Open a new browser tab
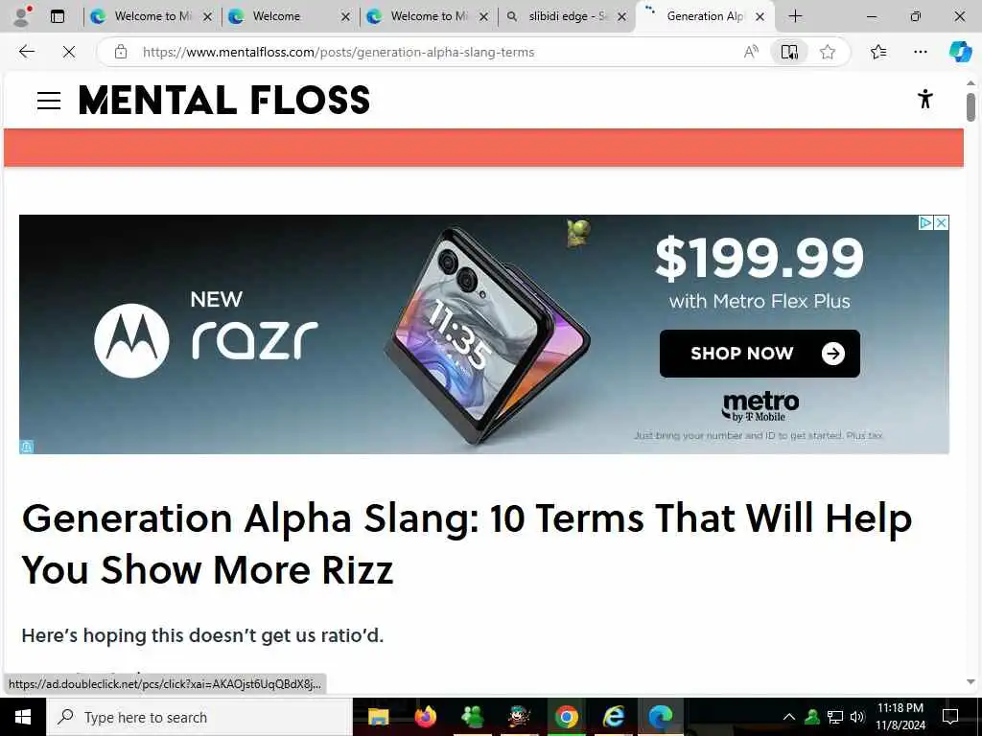The height and width of the screenshot is (736, 982). coord(795,16)
